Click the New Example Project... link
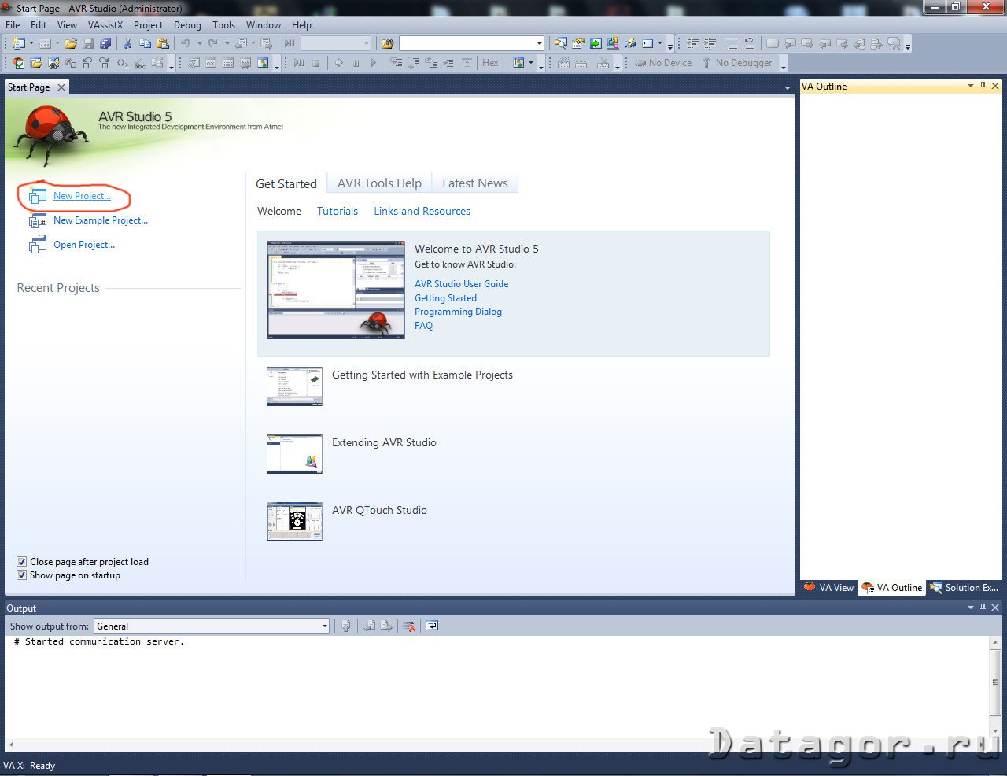 pyautogui.click(x=101, y=220)
